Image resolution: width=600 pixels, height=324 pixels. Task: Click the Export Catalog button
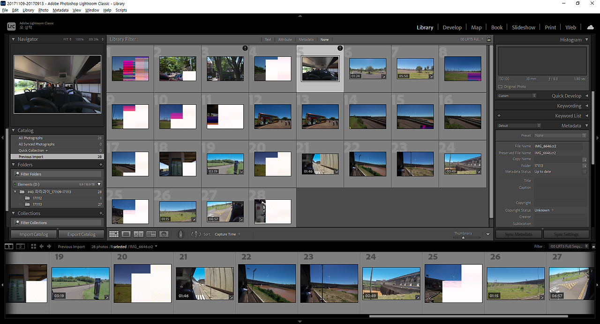81,234
